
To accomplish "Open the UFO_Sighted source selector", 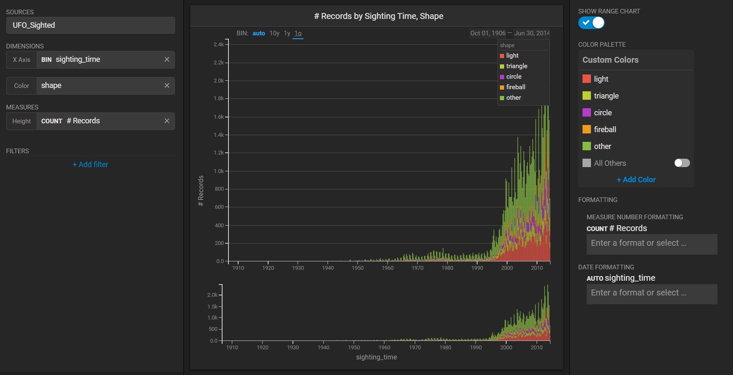I will [x=90, y=25].
